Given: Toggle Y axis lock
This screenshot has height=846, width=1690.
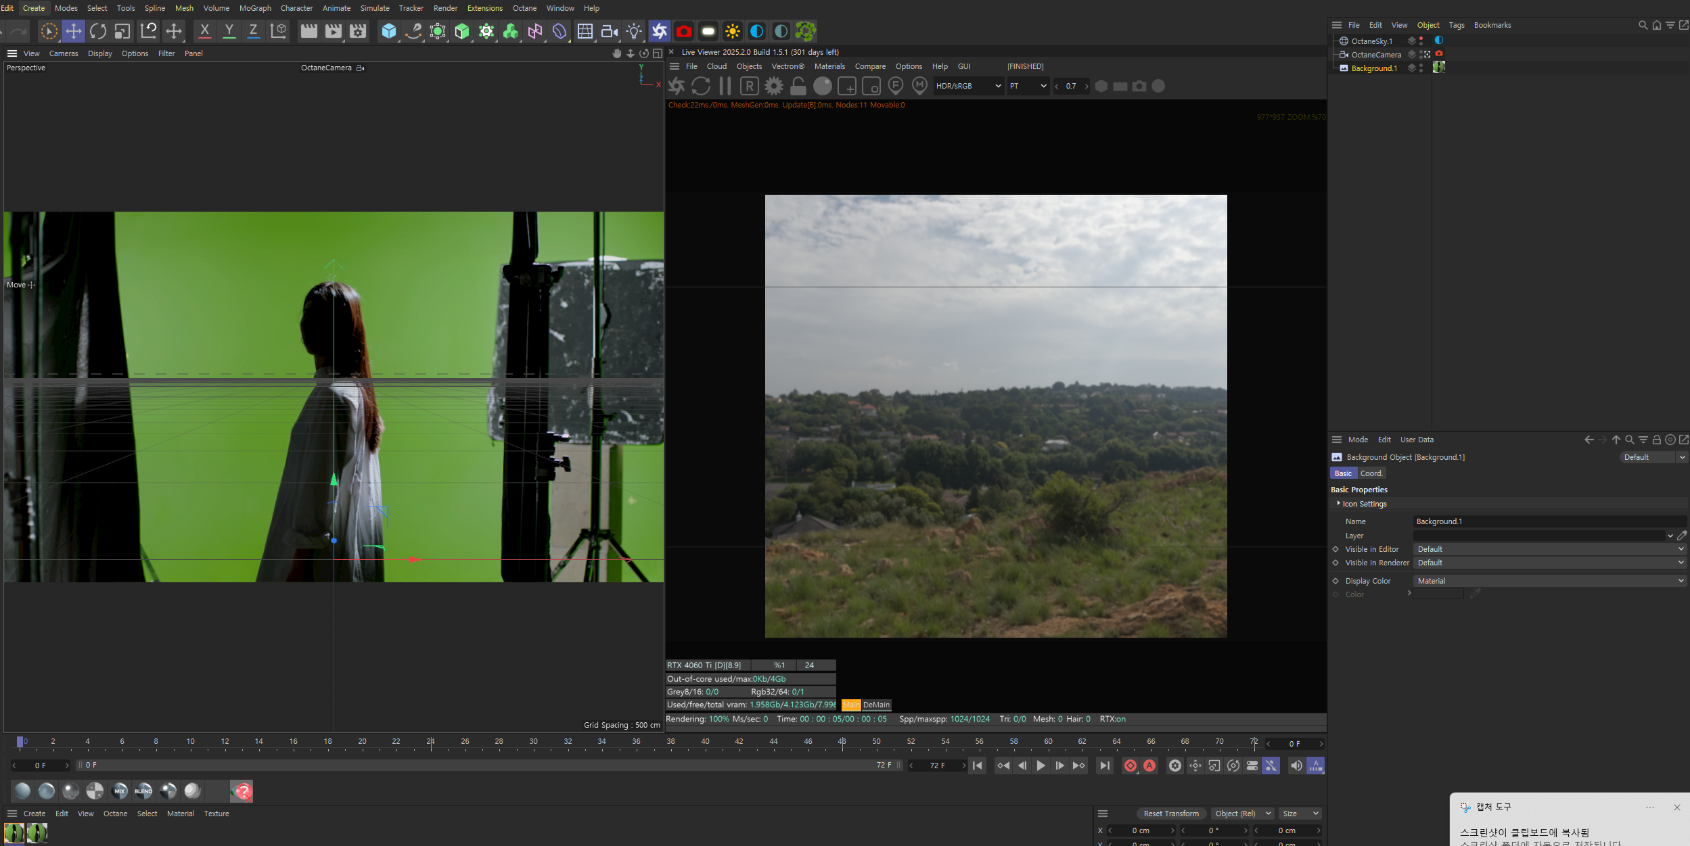Looking at the screenshot, I should pyautogui.click(x=229, y=31).
